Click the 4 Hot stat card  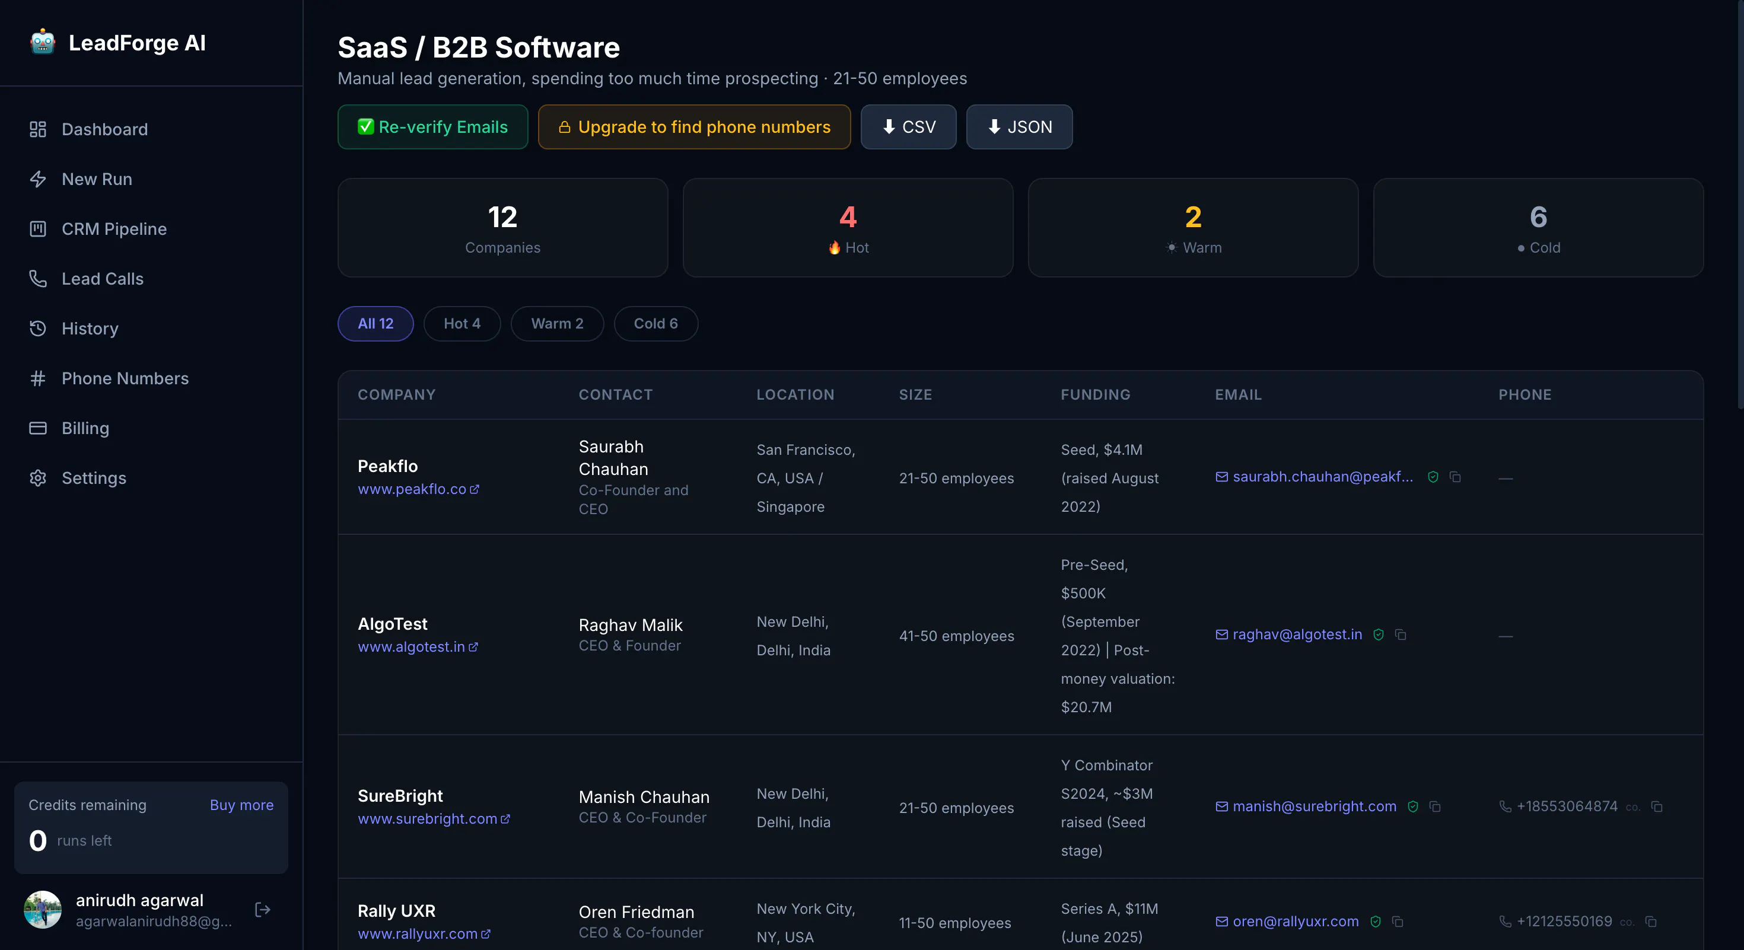tap(848, 228)
